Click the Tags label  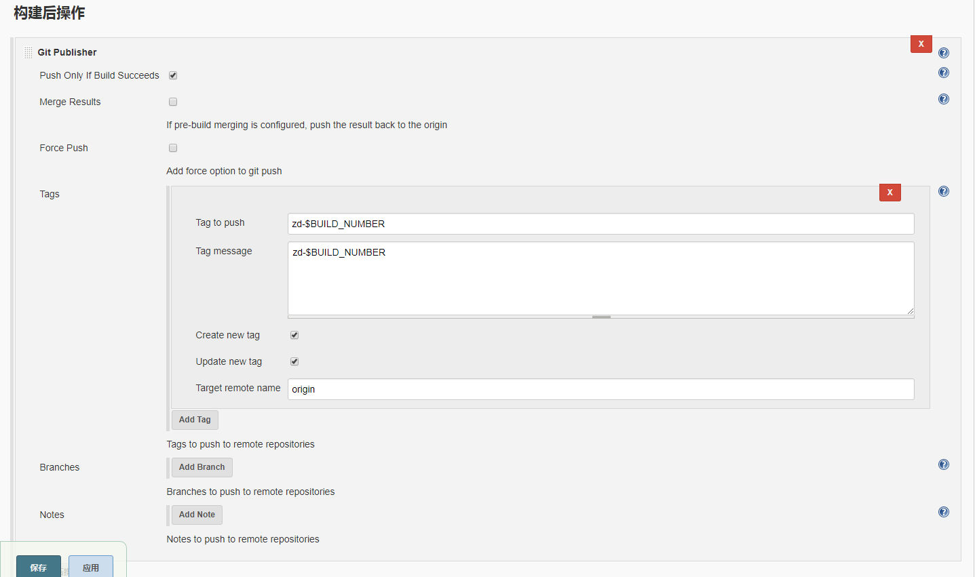pos(50,194)
